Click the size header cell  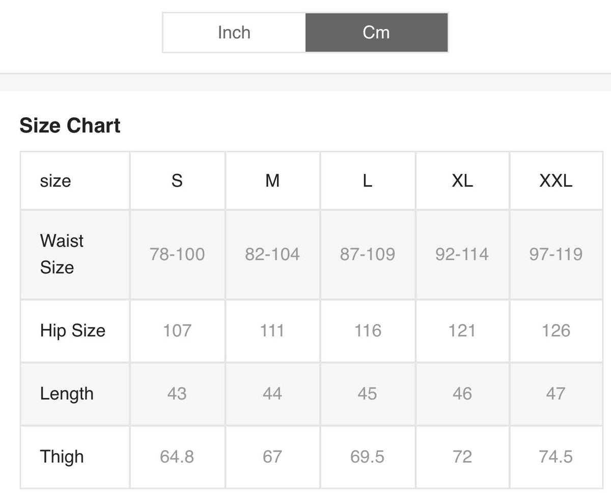55,180
